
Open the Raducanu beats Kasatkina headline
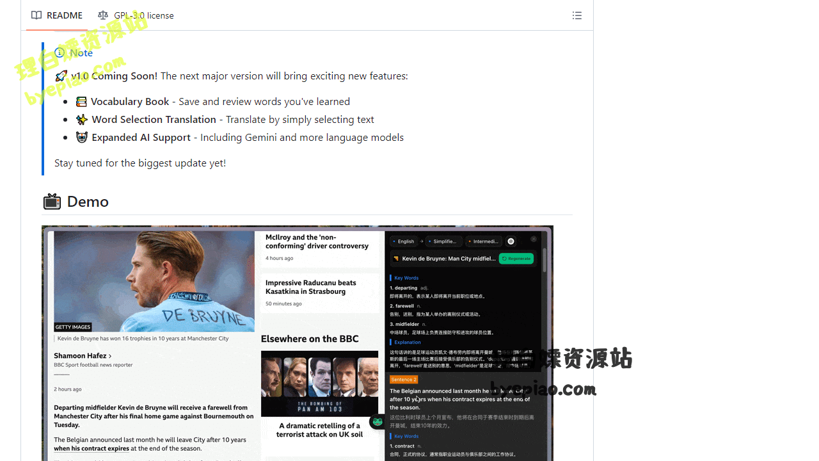pos(310,287)
